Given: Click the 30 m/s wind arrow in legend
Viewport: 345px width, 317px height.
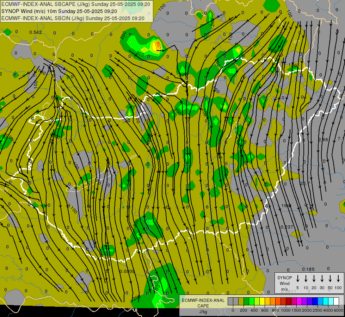Looking at the screenshot, I should pos(322,279).
